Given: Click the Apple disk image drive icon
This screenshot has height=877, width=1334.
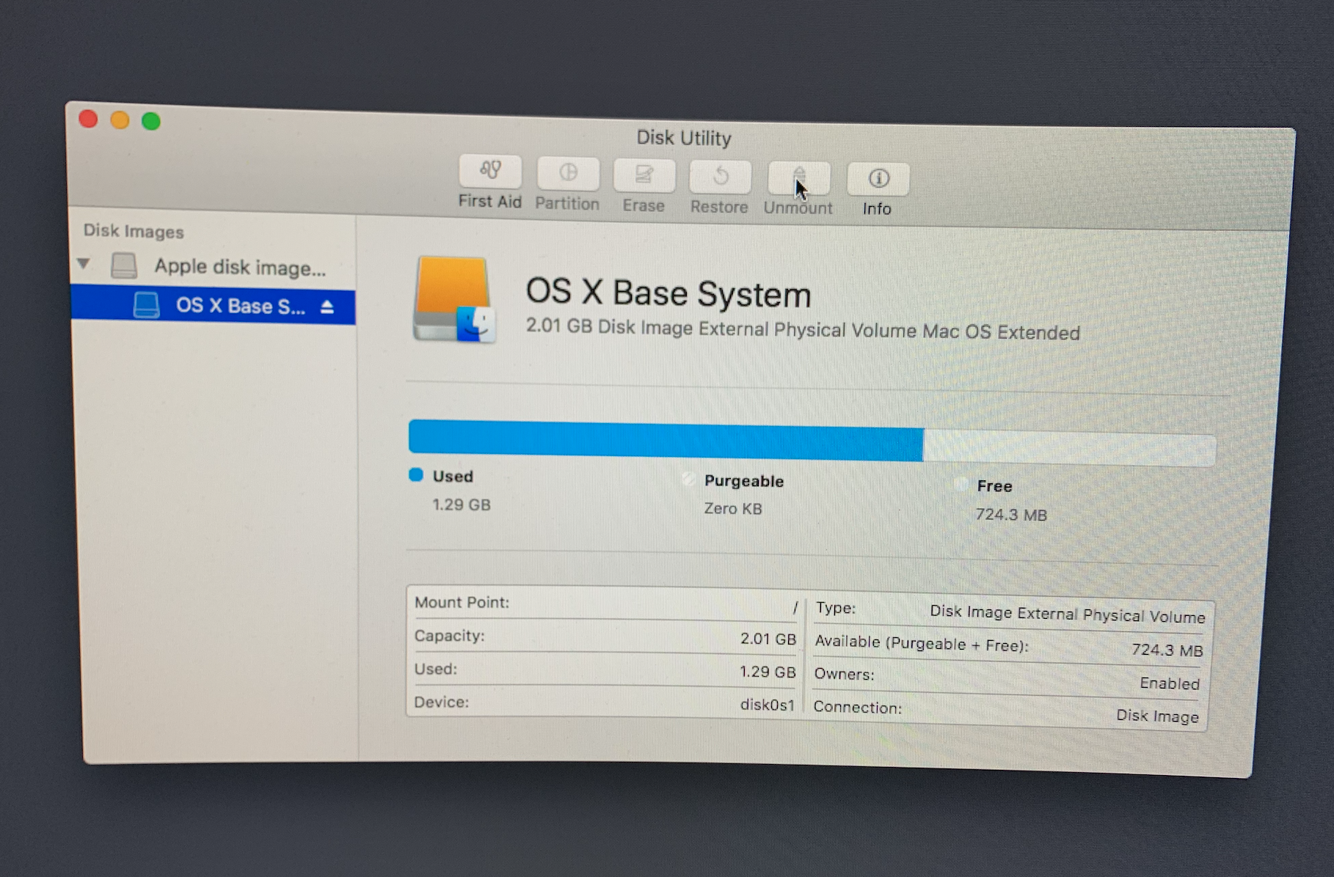Looking at the screenshot, I should click(124, 265).
